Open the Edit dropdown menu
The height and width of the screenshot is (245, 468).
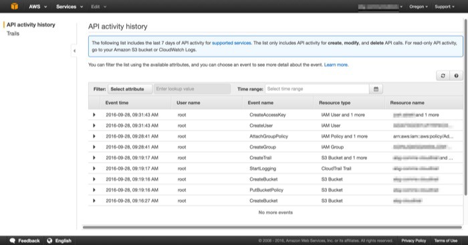tap(99, 7)
